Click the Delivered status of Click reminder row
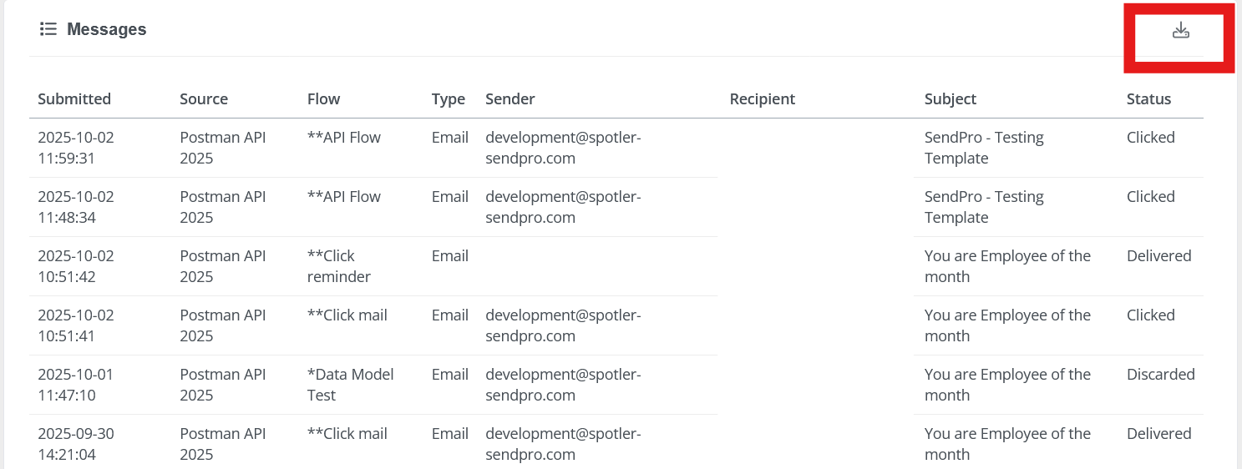1242x469 pixels. [1158, 256]
